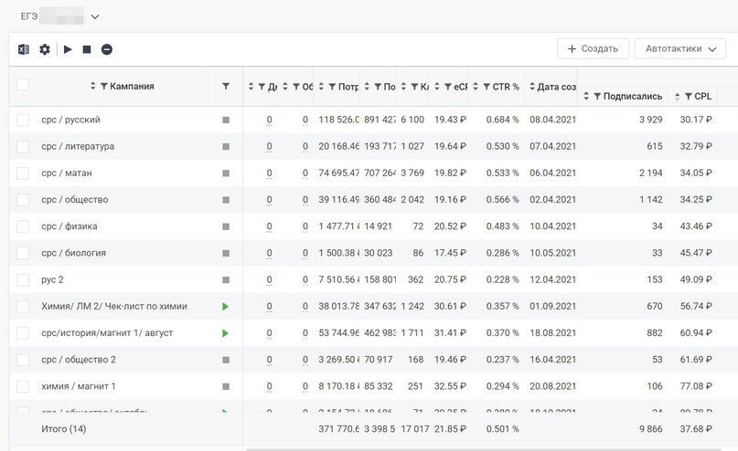Open table settings gear icon
Image resolution: width=738 pixels, height=451 pixels.
click(45, 49)
